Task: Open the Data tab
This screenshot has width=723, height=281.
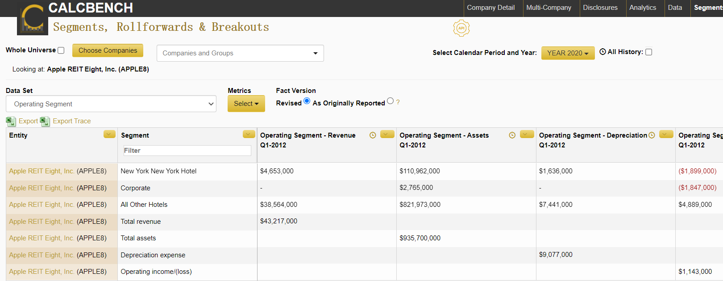Action: point(675,8)
